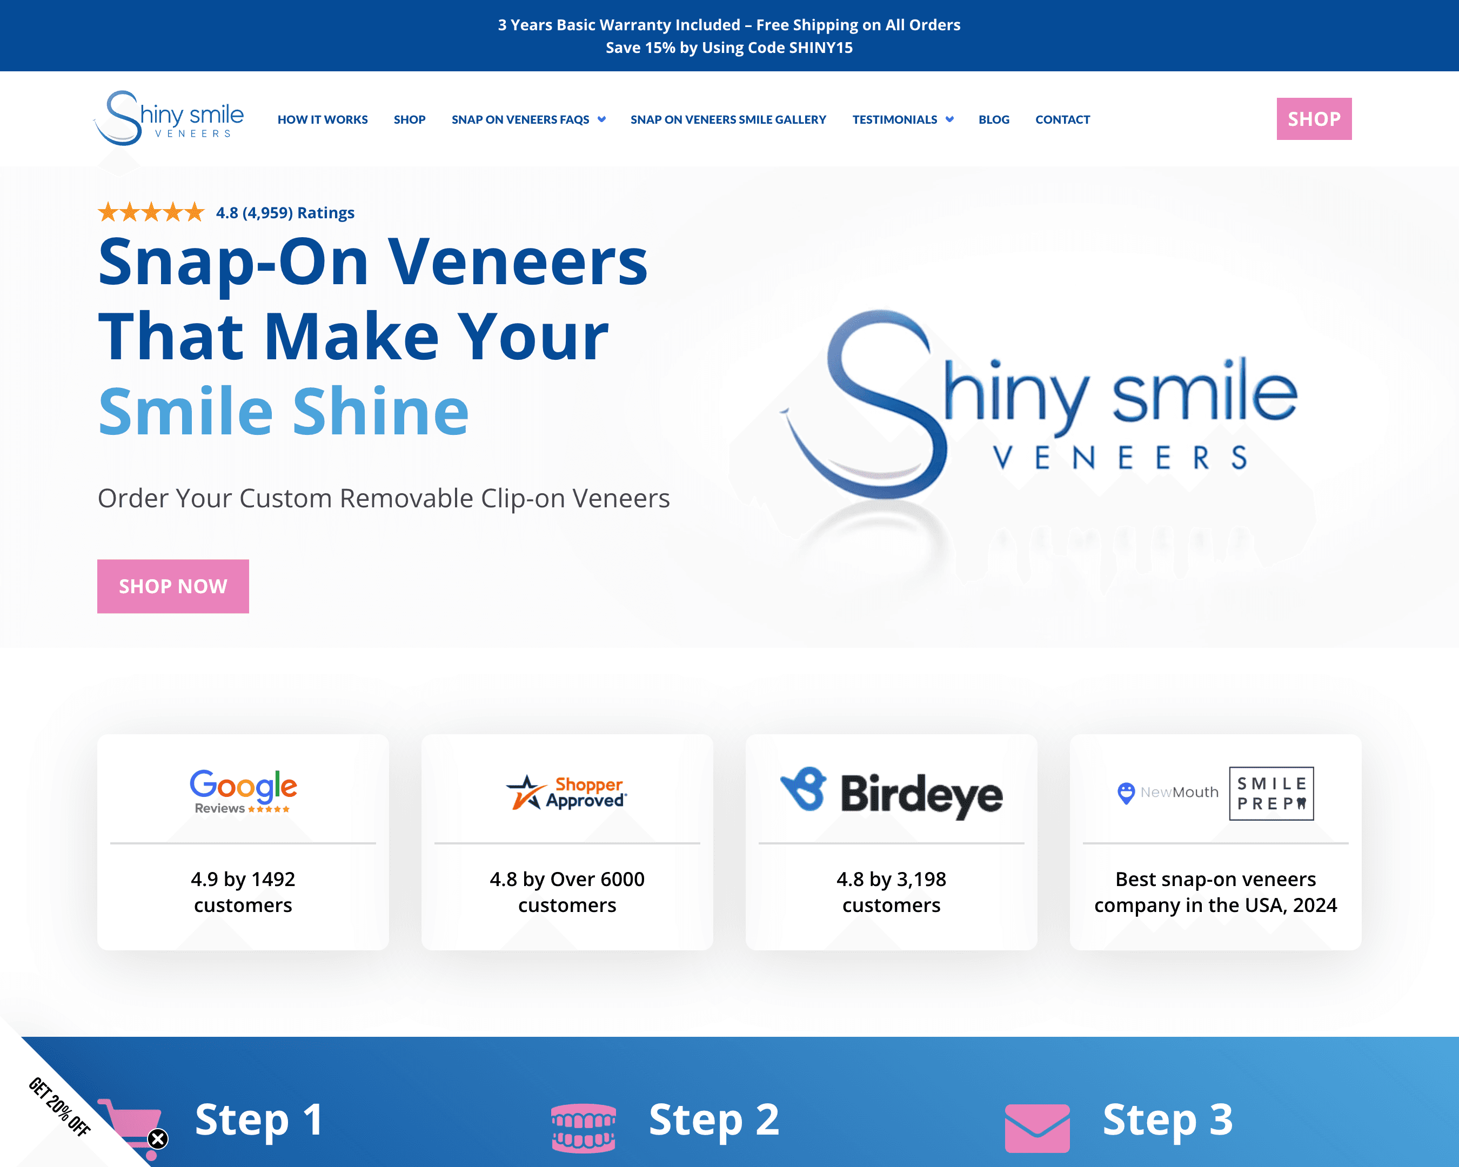This screenshot has height=1167, width=1459.
Task: Click the pink SHOP button in header
Action: tap(1314, 119)
